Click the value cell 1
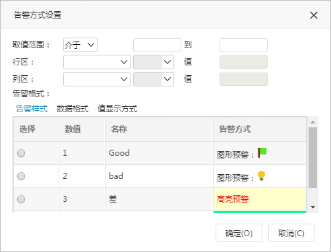331x252 pixels. click(x=82, y=153)
